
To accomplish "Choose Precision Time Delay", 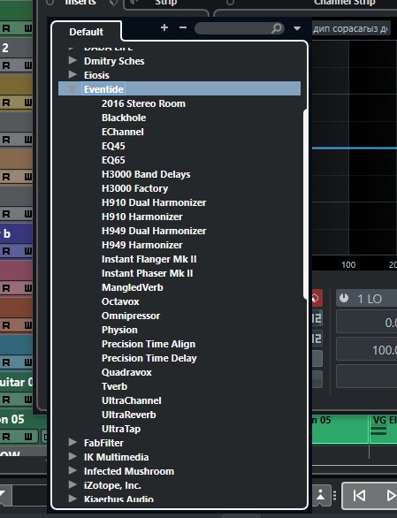I will [149, 358].
